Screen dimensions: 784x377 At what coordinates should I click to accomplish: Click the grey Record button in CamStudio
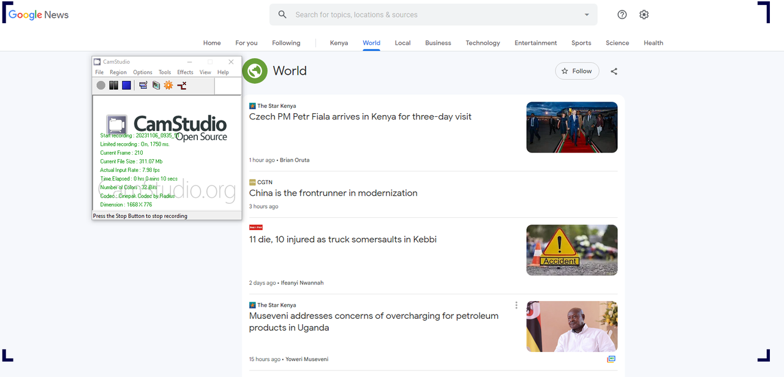coord(101,86)
